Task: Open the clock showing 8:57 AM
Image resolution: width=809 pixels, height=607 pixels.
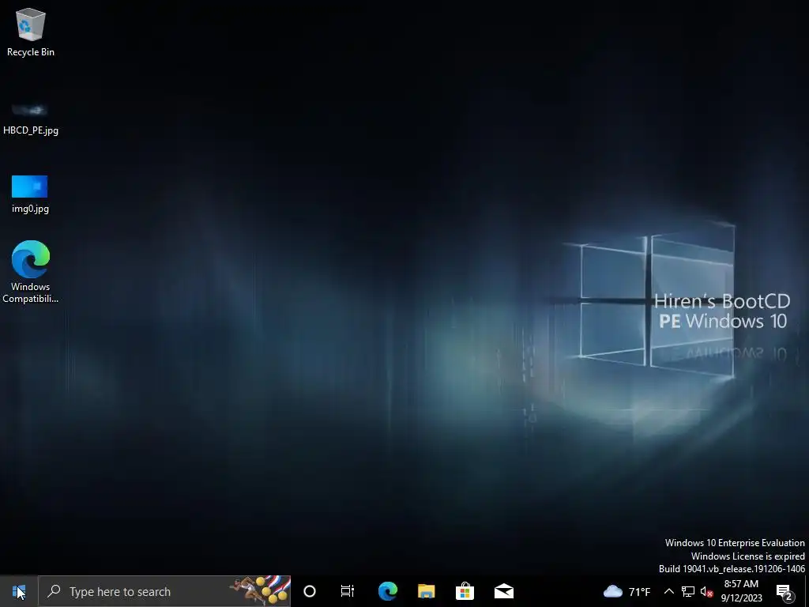Action: coord(741,591)
